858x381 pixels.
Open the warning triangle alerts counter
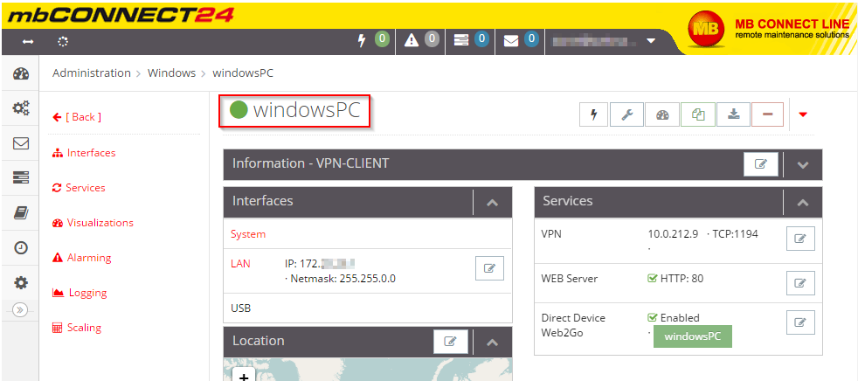point(421,40)
